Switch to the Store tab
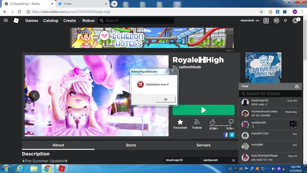The width and height of the screenshot is (307, 173). [131, 145]
